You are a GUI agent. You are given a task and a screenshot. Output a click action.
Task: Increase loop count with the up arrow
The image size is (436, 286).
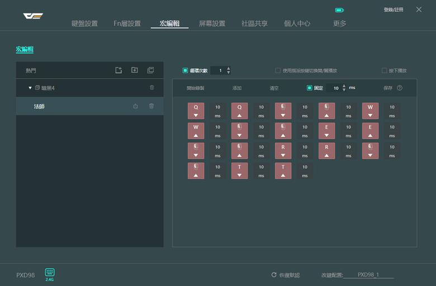pos(229,68)
